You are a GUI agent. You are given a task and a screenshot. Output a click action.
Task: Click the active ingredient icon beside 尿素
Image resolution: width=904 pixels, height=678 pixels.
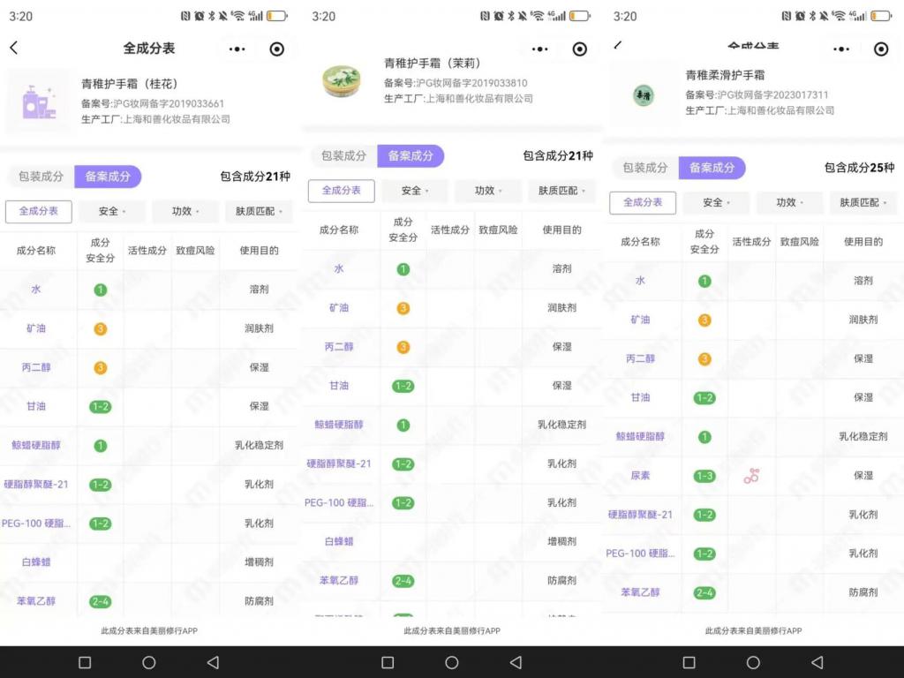coord(751,476)
